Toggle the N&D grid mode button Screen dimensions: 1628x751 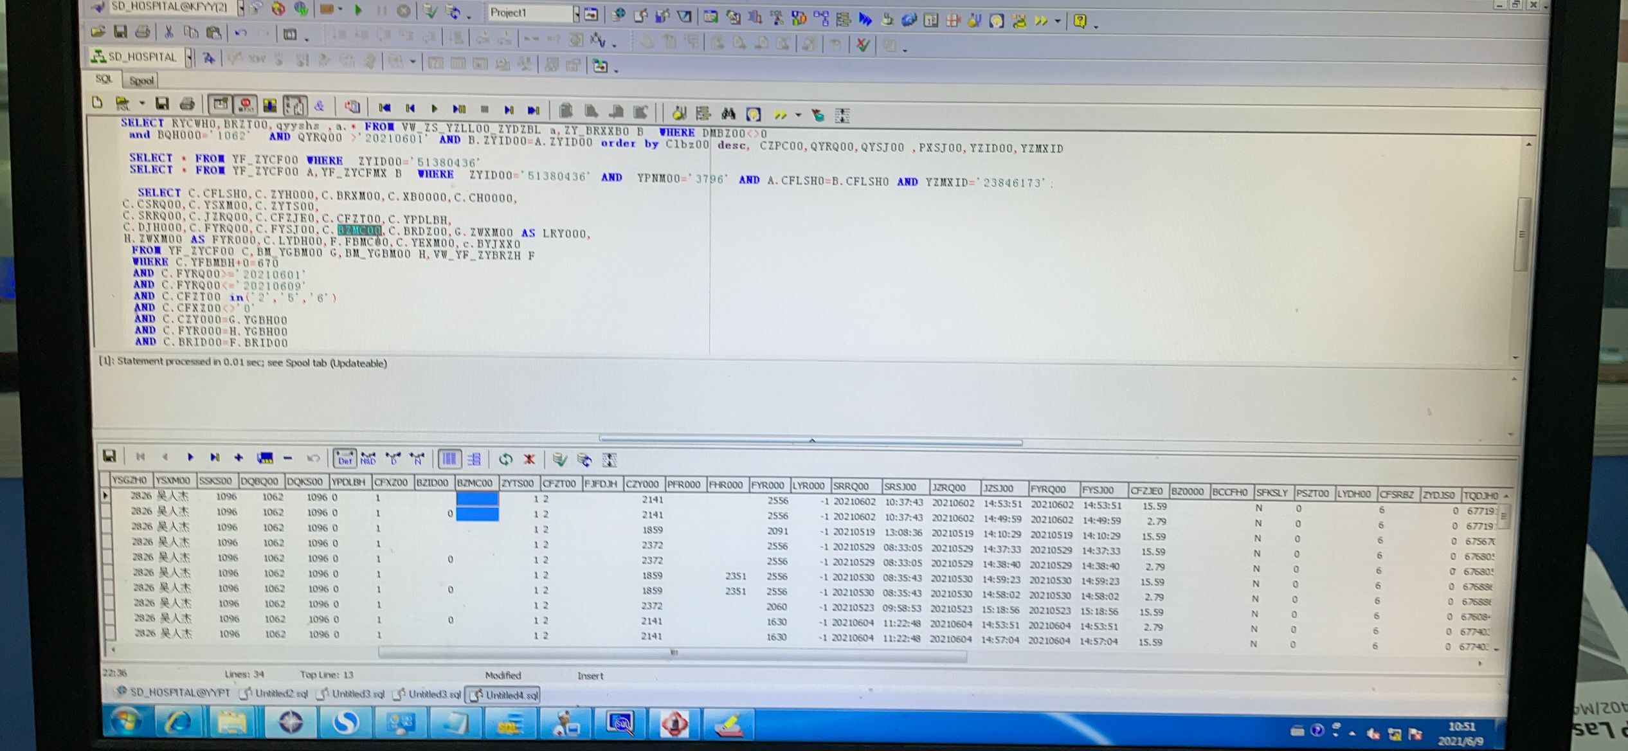(x=368, y=458)
